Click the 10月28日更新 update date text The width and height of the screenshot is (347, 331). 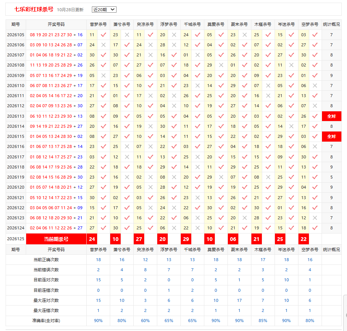(x=70, y=10)
